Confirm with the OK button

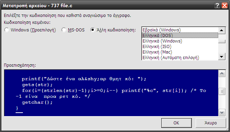(x=177, y=123)
